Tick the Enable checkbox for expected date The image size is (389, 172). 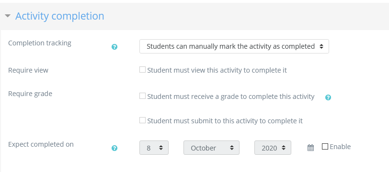pyautogui.click(x=325, y=147)
